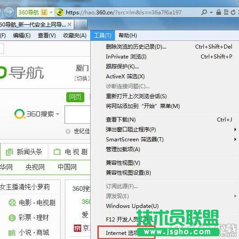Click the TV icon in 电视剧 tab
The image size is (239, 239).
(x=57, y=152)
